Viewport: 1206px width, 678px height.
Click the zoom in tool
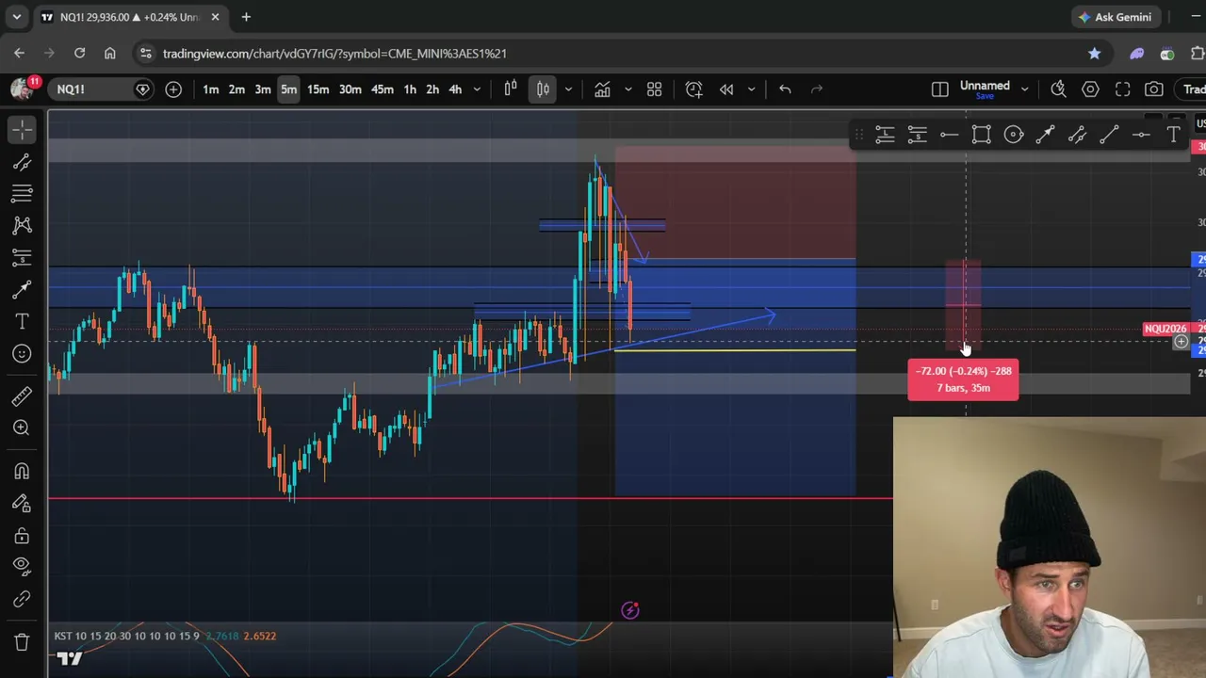(x=22, y=428)
